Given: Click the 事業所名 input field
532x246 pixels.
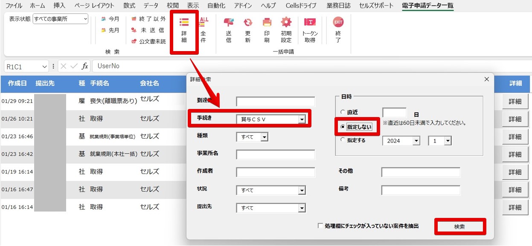Looking at the screenshot, I should [x=276, y=154].
